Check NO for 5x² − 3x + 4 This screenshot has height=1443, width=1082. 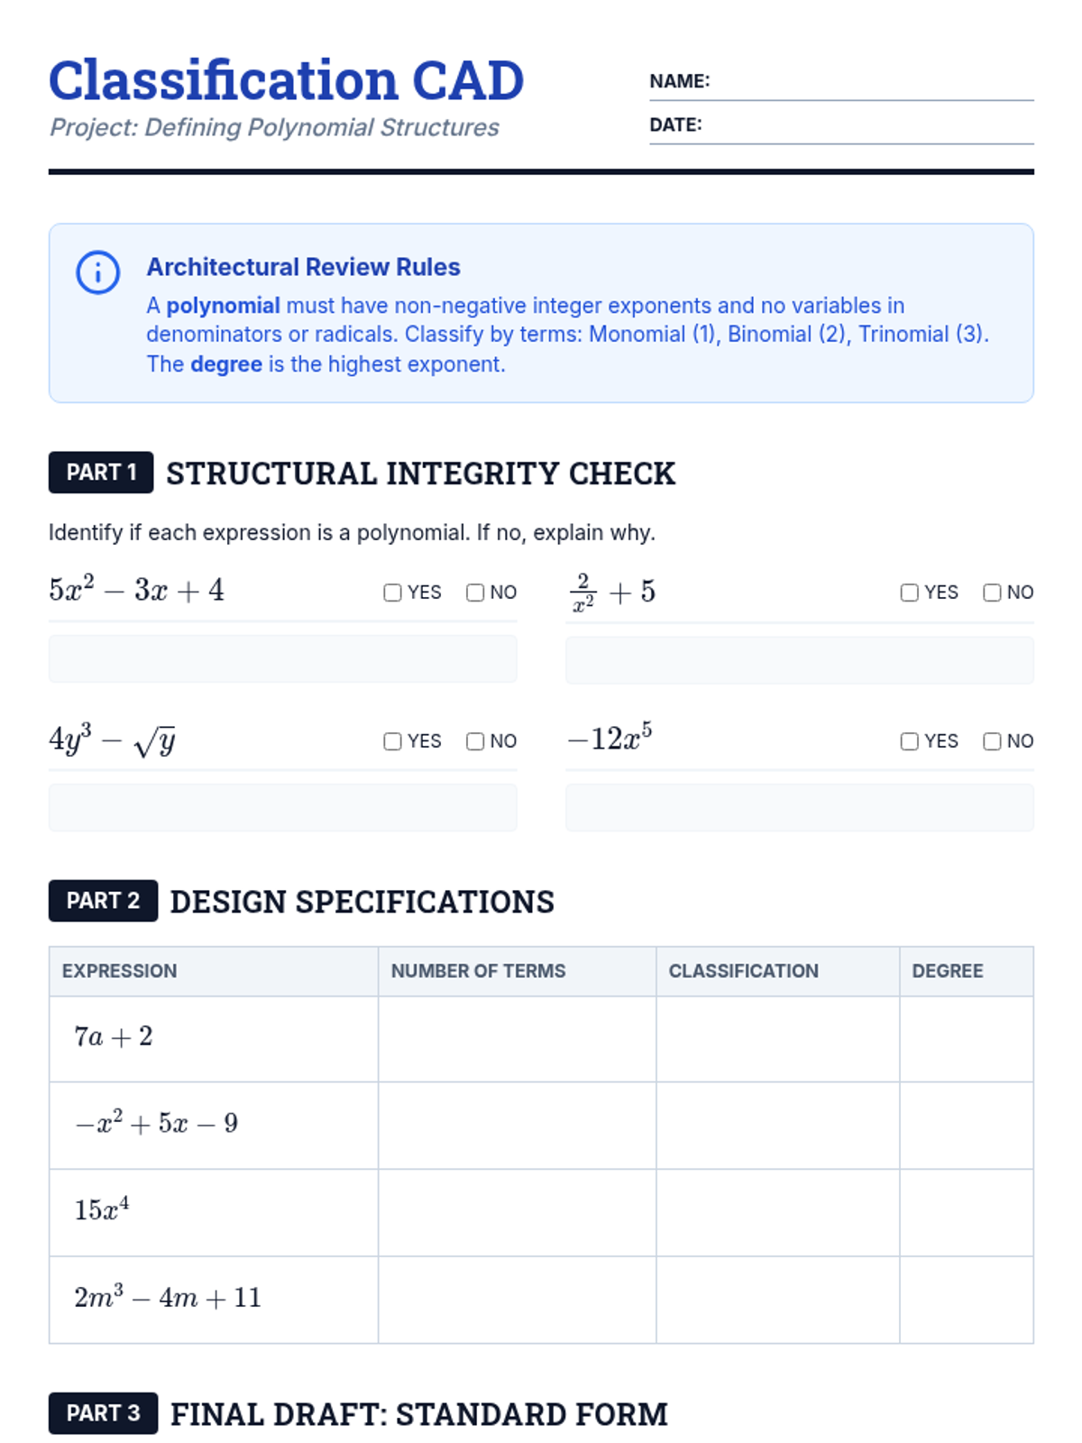[x=475, y=593]
